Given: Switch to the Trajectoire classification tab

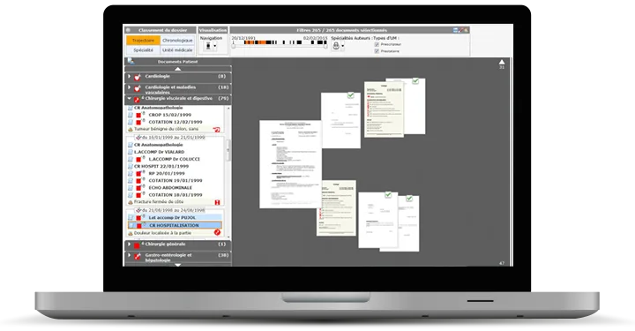Looking at the screenshot, I should point(144,41).
